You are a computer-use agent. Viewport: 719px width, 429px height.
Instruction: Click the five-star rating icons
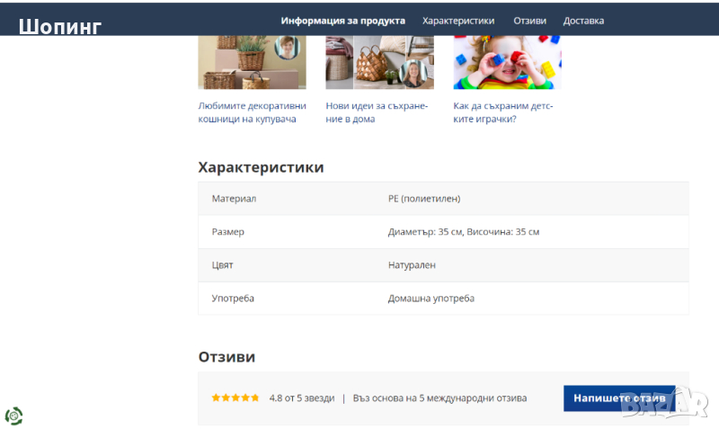(x=235, y=398)
